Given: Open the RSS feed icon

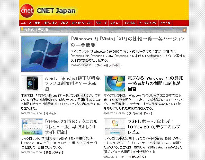Looking at the screenshot, I should click(x=184, y=30).
